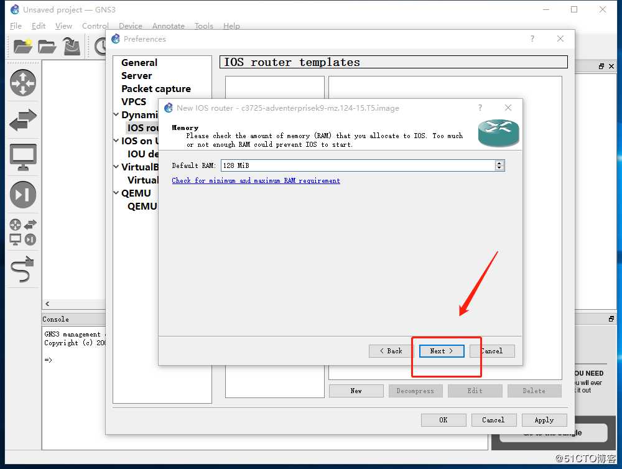622x469 pixels.
Task: Browse security devices sidebar icon
Action: [x=23, y=195]
